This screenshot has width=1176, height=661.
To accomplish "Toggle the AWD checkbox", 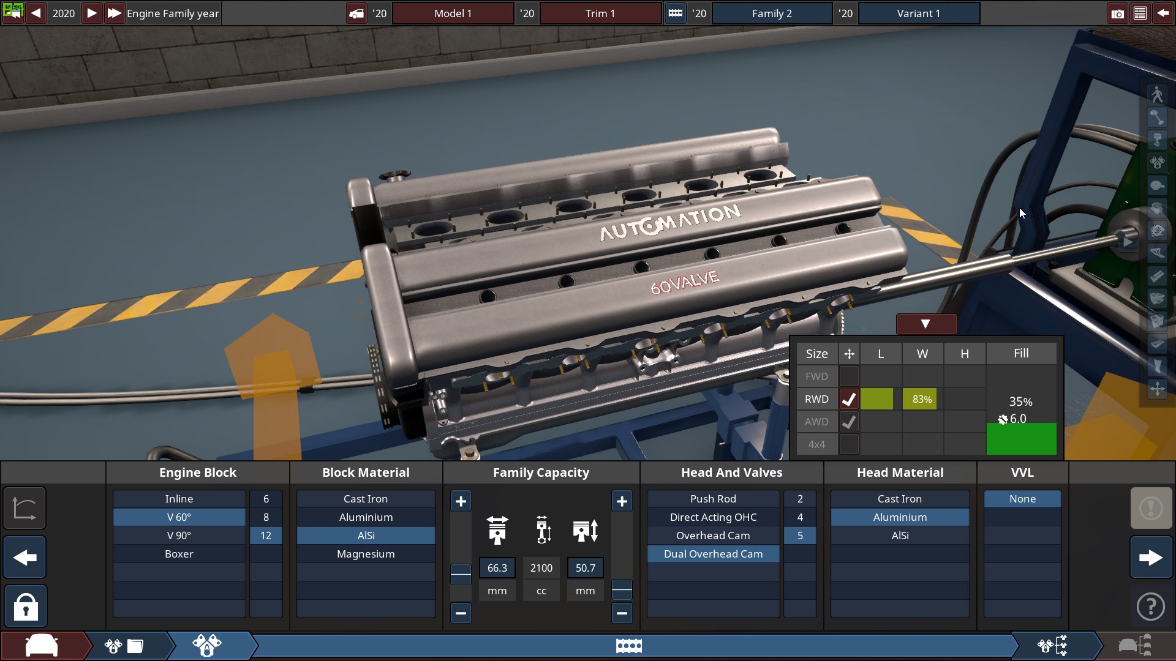I will pos(848,422).
